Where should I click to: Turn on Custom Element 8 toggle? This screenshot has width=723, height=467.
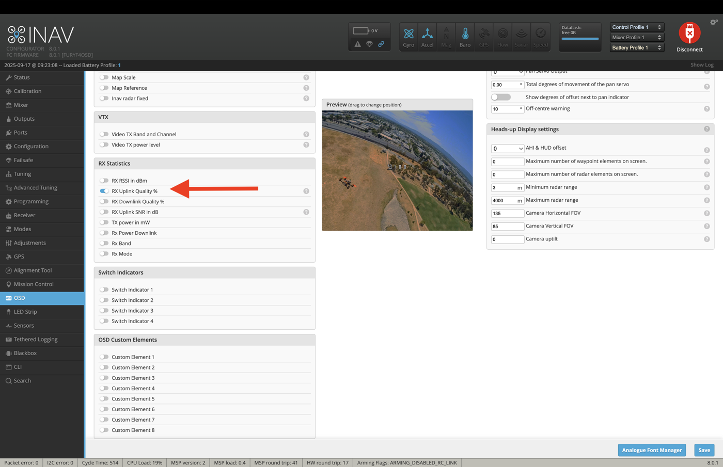pos(104,430)
